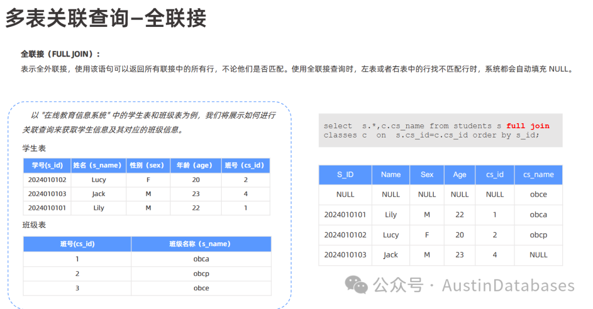Viewport: 593px width, 309px height.
Task: Select the 姓名（s_name）column header
Action: [98, 165]
